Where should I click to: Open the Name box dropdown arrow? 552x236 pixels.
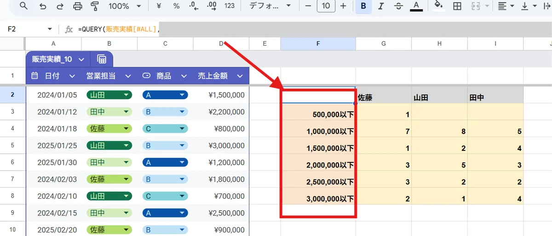pos(50,29)
